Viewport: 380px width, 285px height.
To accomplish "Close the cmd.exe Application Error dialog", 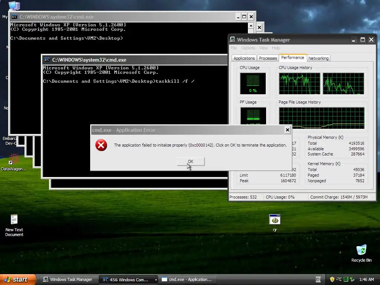I will click(288, 130).
